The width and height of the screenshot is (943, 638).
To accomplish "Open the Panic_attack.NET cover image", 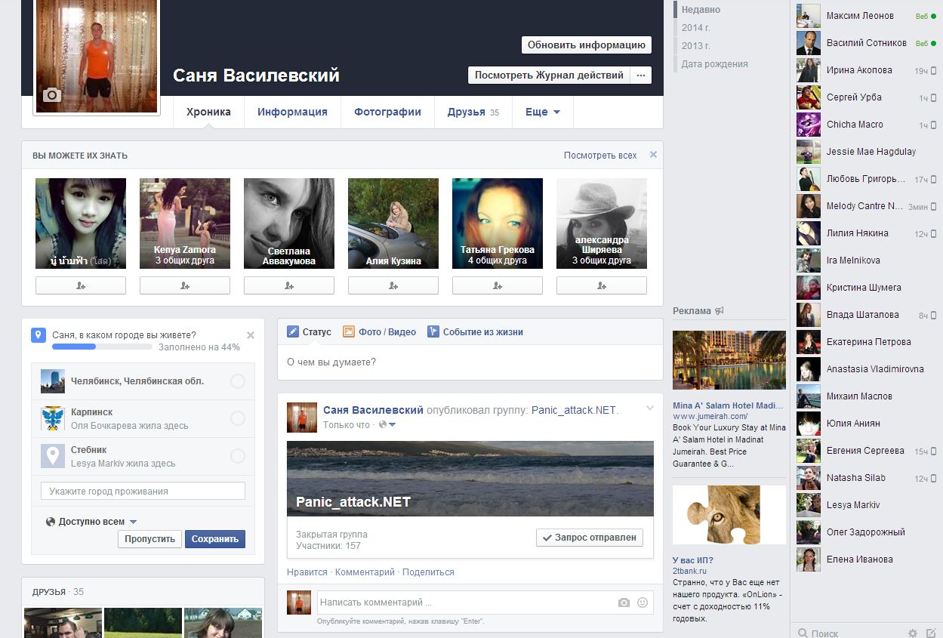I will (470, 479).
